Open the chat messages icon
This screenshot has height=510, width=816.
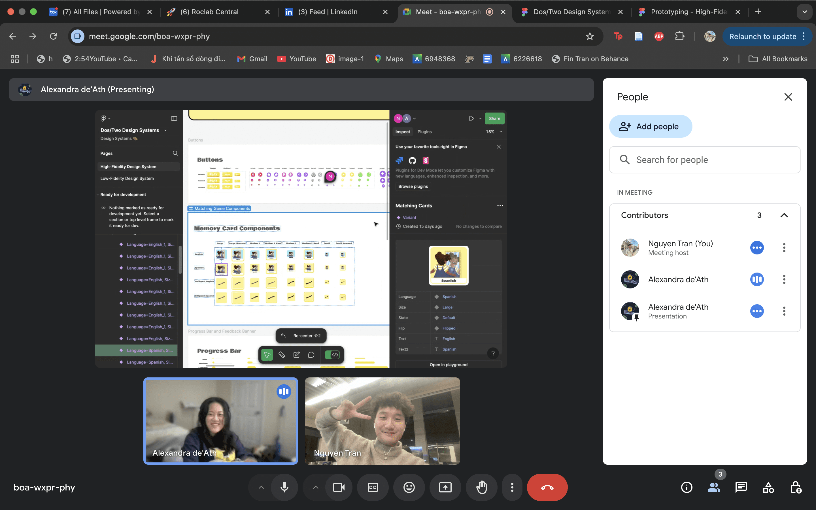(741, 487)
